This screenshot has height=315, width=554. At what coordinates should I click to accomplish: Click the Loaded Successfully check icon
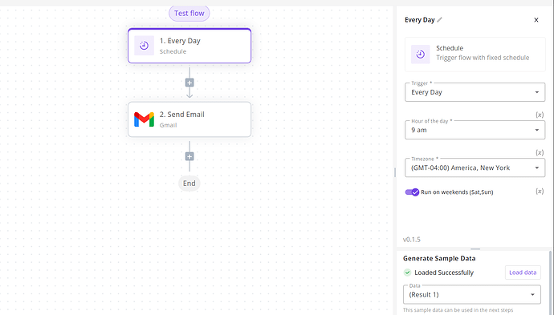407,273
